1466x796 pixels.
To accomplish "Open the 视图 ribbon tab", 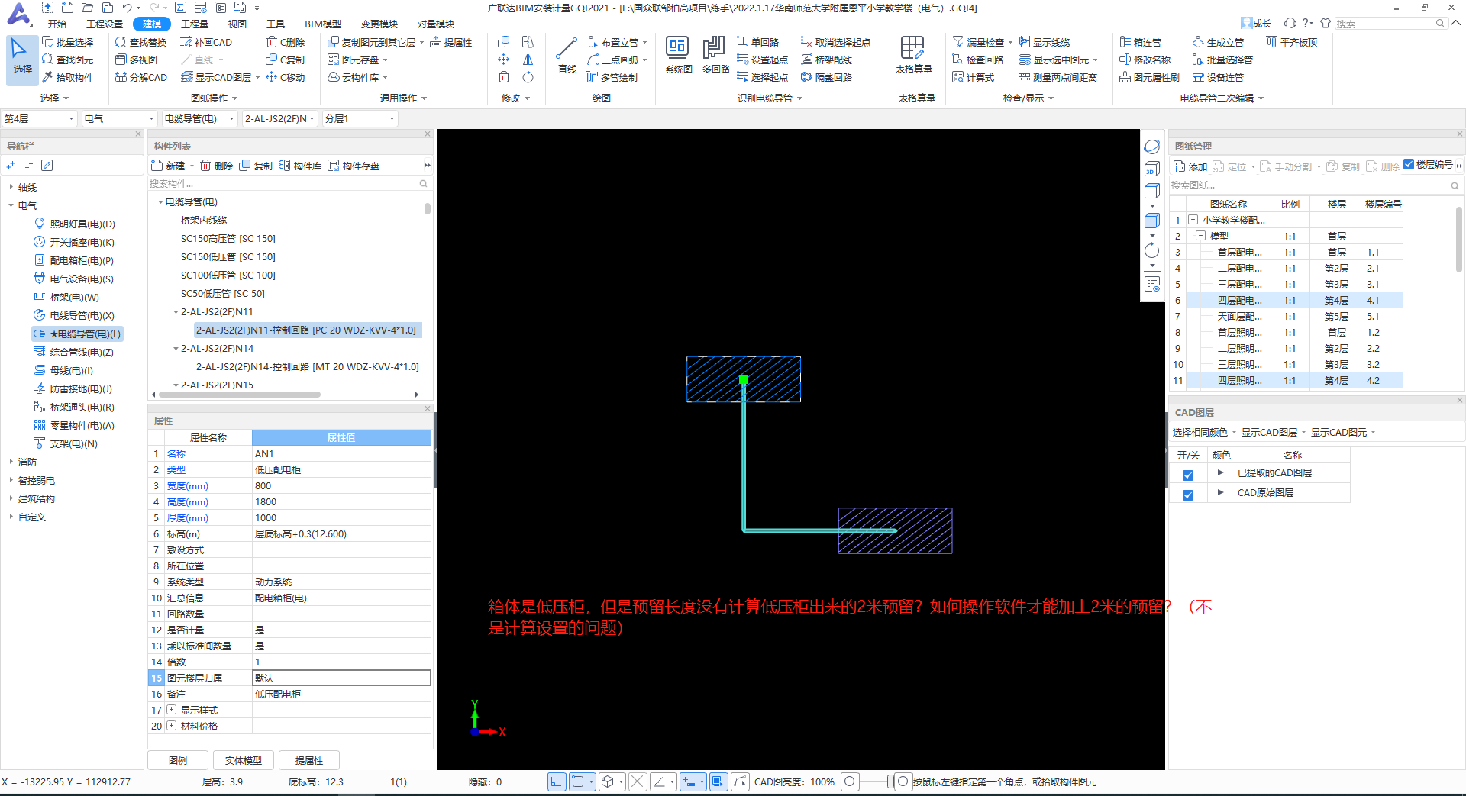I will click(x=237, y=24).
